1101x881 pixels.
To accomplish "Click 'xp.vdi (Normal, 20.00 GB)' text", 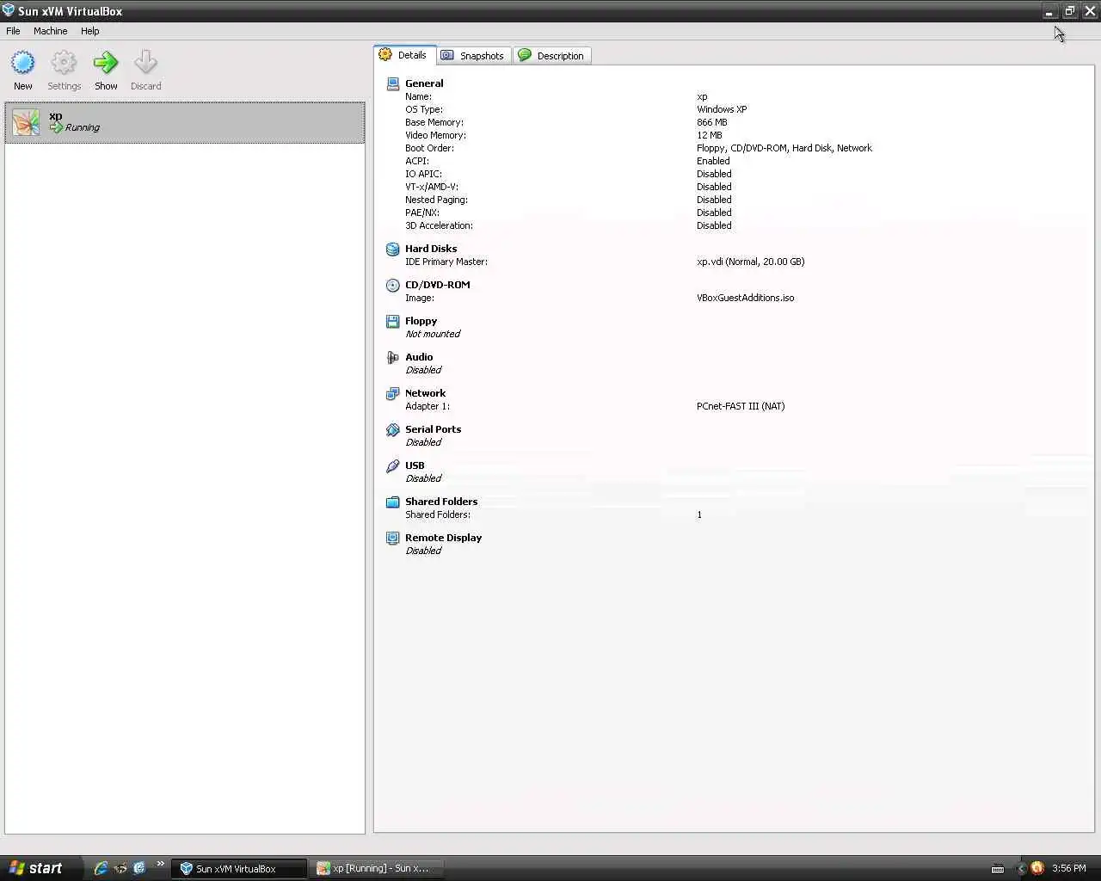I will tap(751, 262).
